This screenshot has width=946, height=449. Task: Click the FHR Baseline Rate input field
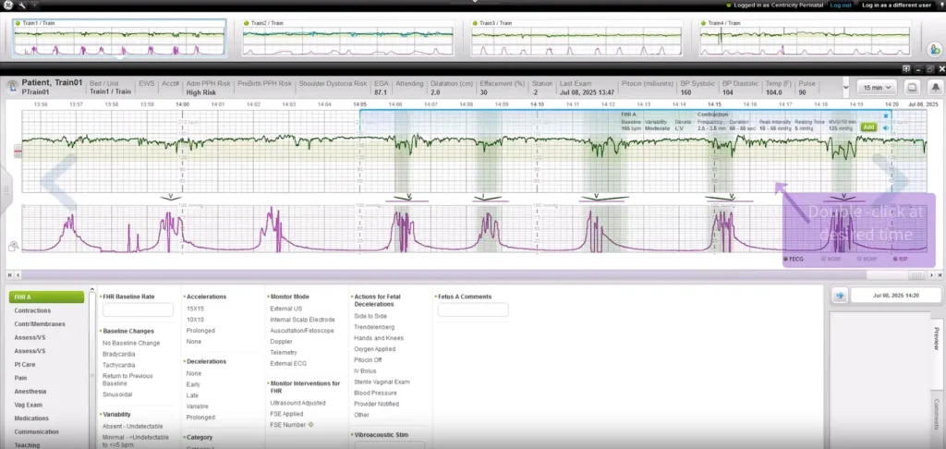[139, 310]
